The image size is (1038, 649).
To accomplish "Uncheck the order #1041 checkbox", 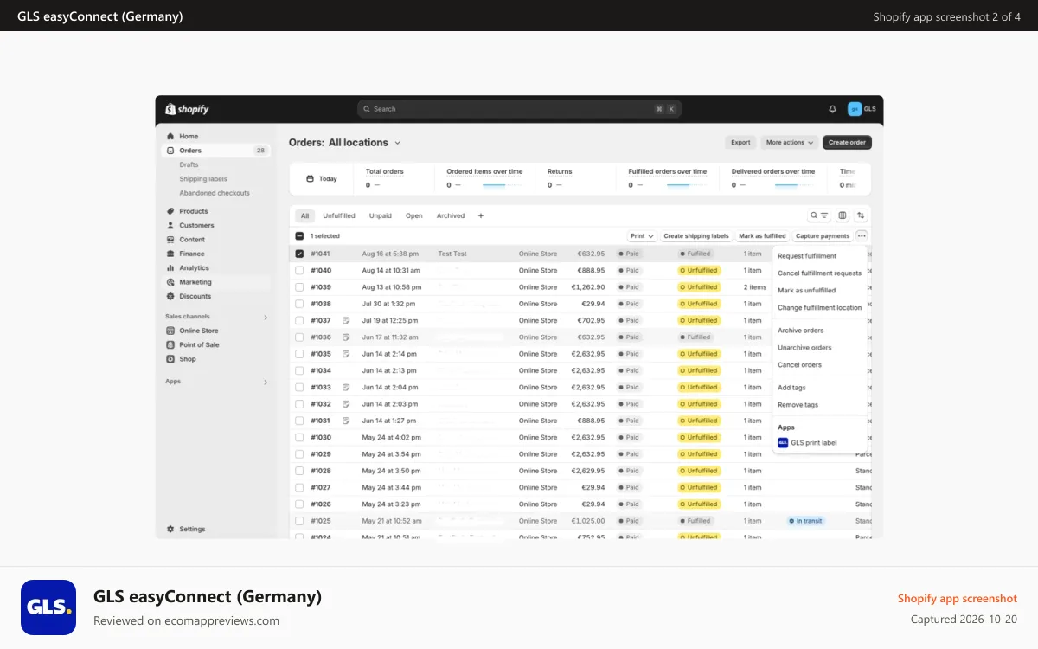I will [299, 254].
